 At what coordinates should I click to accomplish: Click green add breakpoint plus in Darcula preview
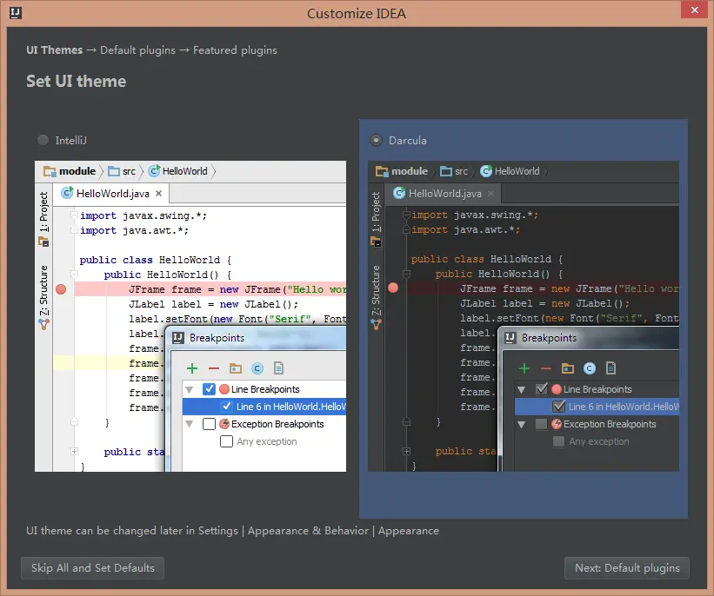click(524, 368)
